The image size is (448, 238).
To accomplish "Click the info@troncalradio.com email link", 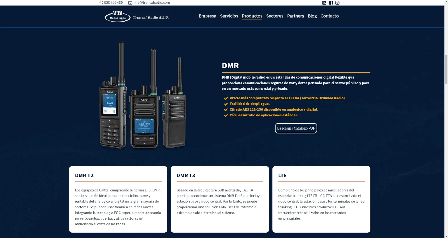I will (x=151, y=3).
